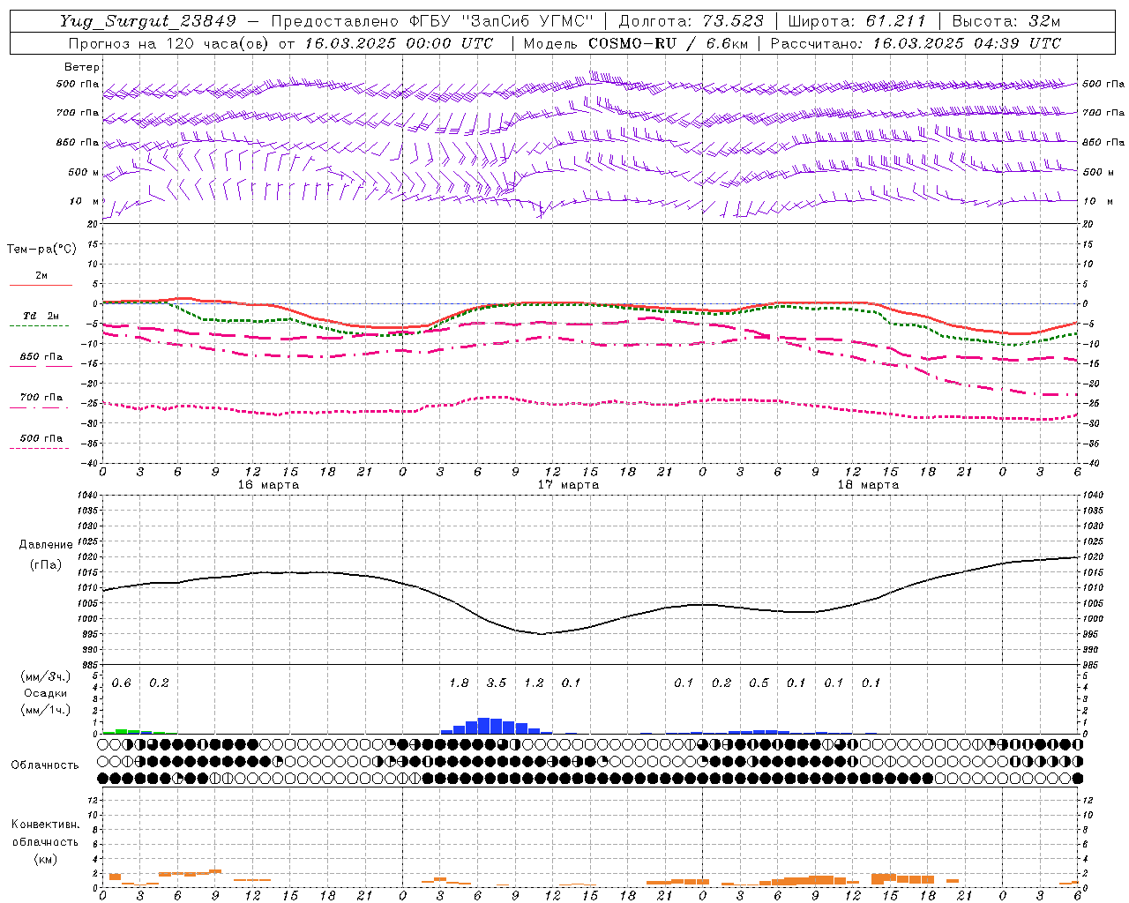Click the 10 м label on left wind axis
Viewport: 1129px width, 903px height.
[85, 202]
